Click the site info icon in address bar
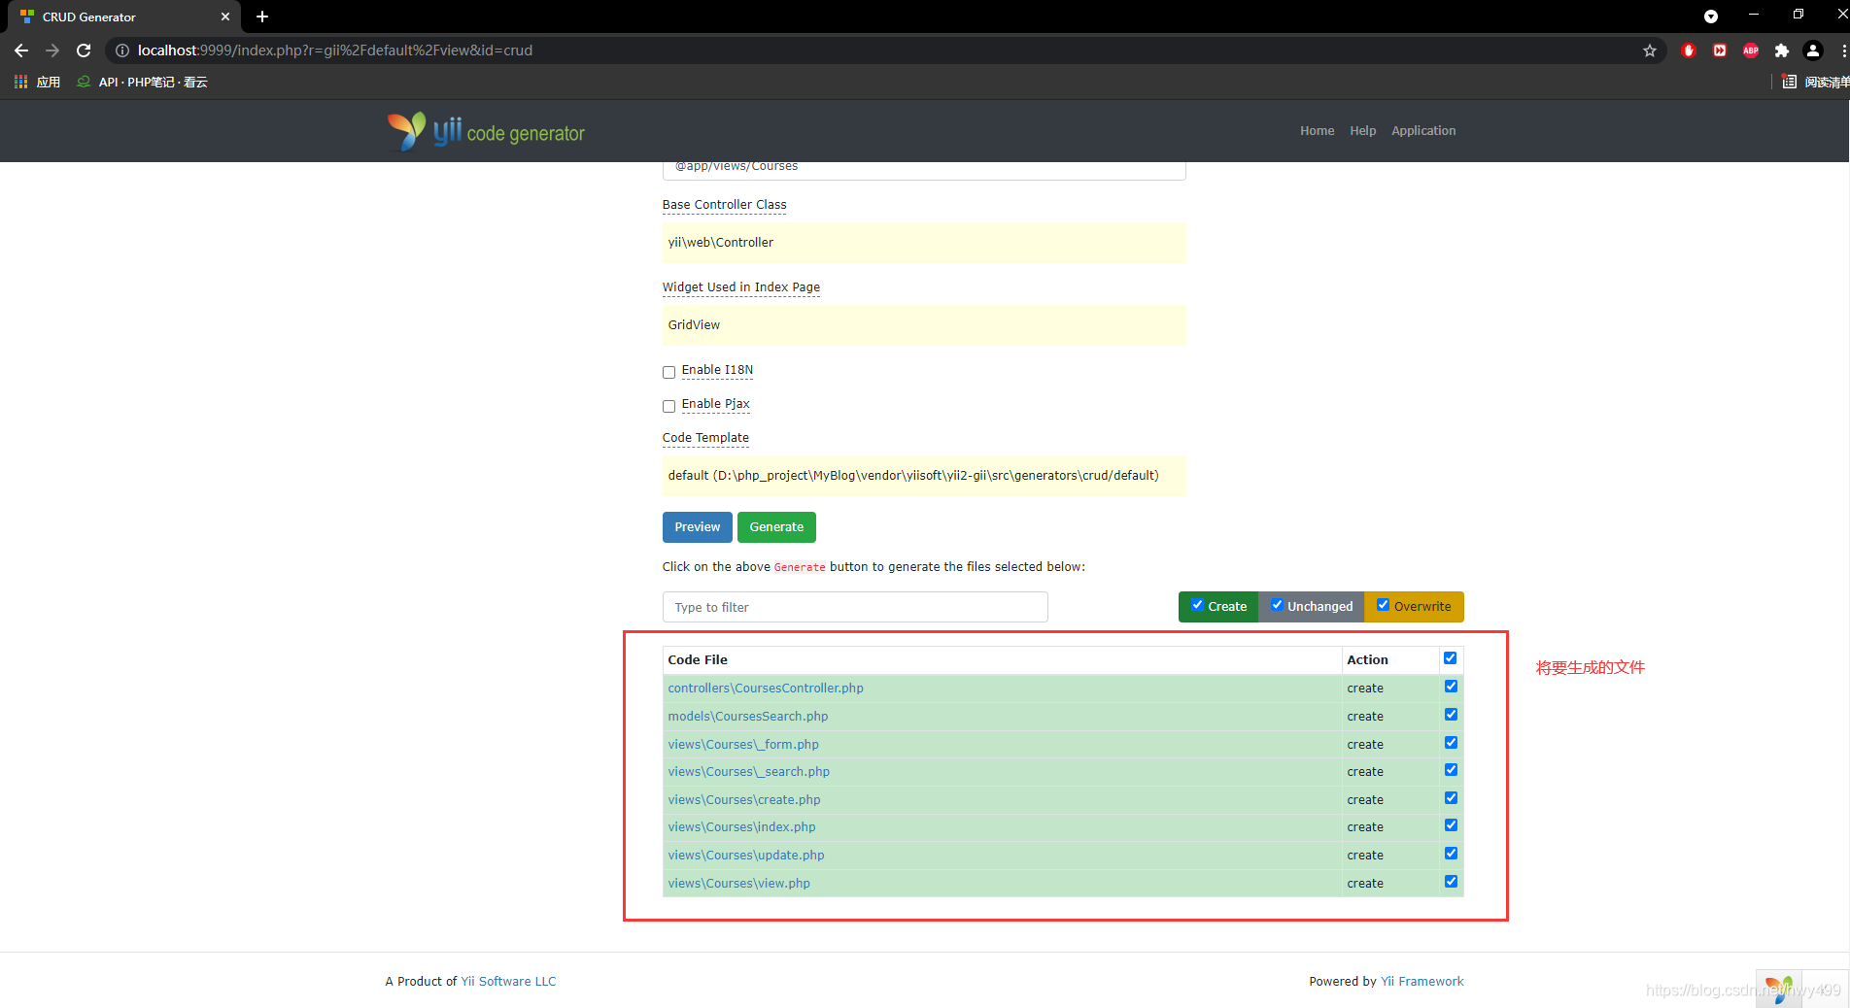 point(122,50)
